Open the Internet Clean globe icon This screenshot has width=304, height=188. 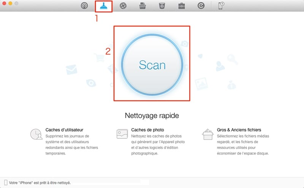coord(123,6)
